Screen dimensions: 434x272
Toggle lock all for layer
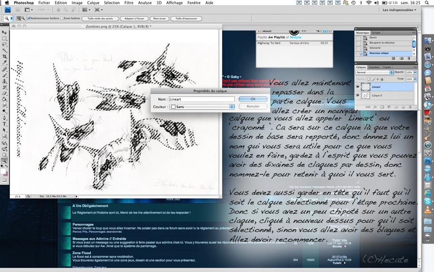click(382, 79)
